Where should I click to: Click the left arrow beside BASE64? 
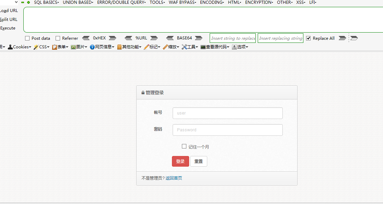pyautogui.click(x=170, y=38)
